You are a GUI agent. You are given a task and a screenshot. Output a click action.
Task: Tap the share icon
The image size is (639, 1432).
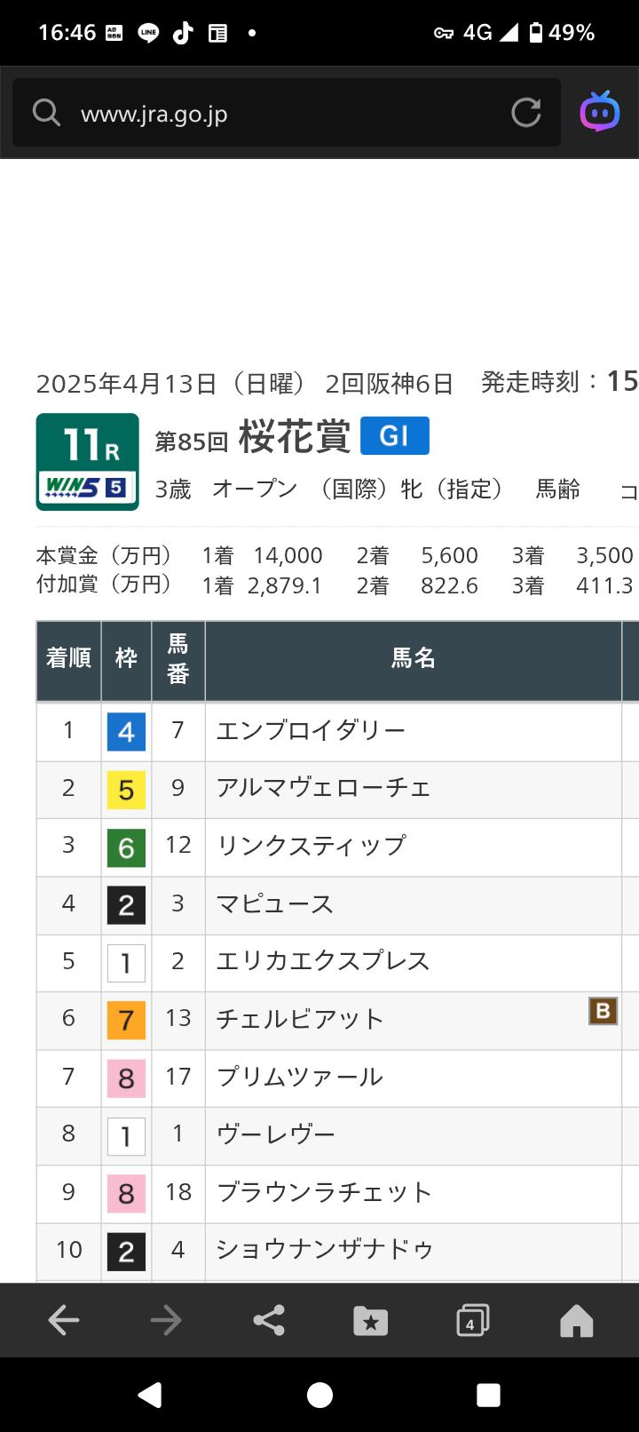(268, 1320)
